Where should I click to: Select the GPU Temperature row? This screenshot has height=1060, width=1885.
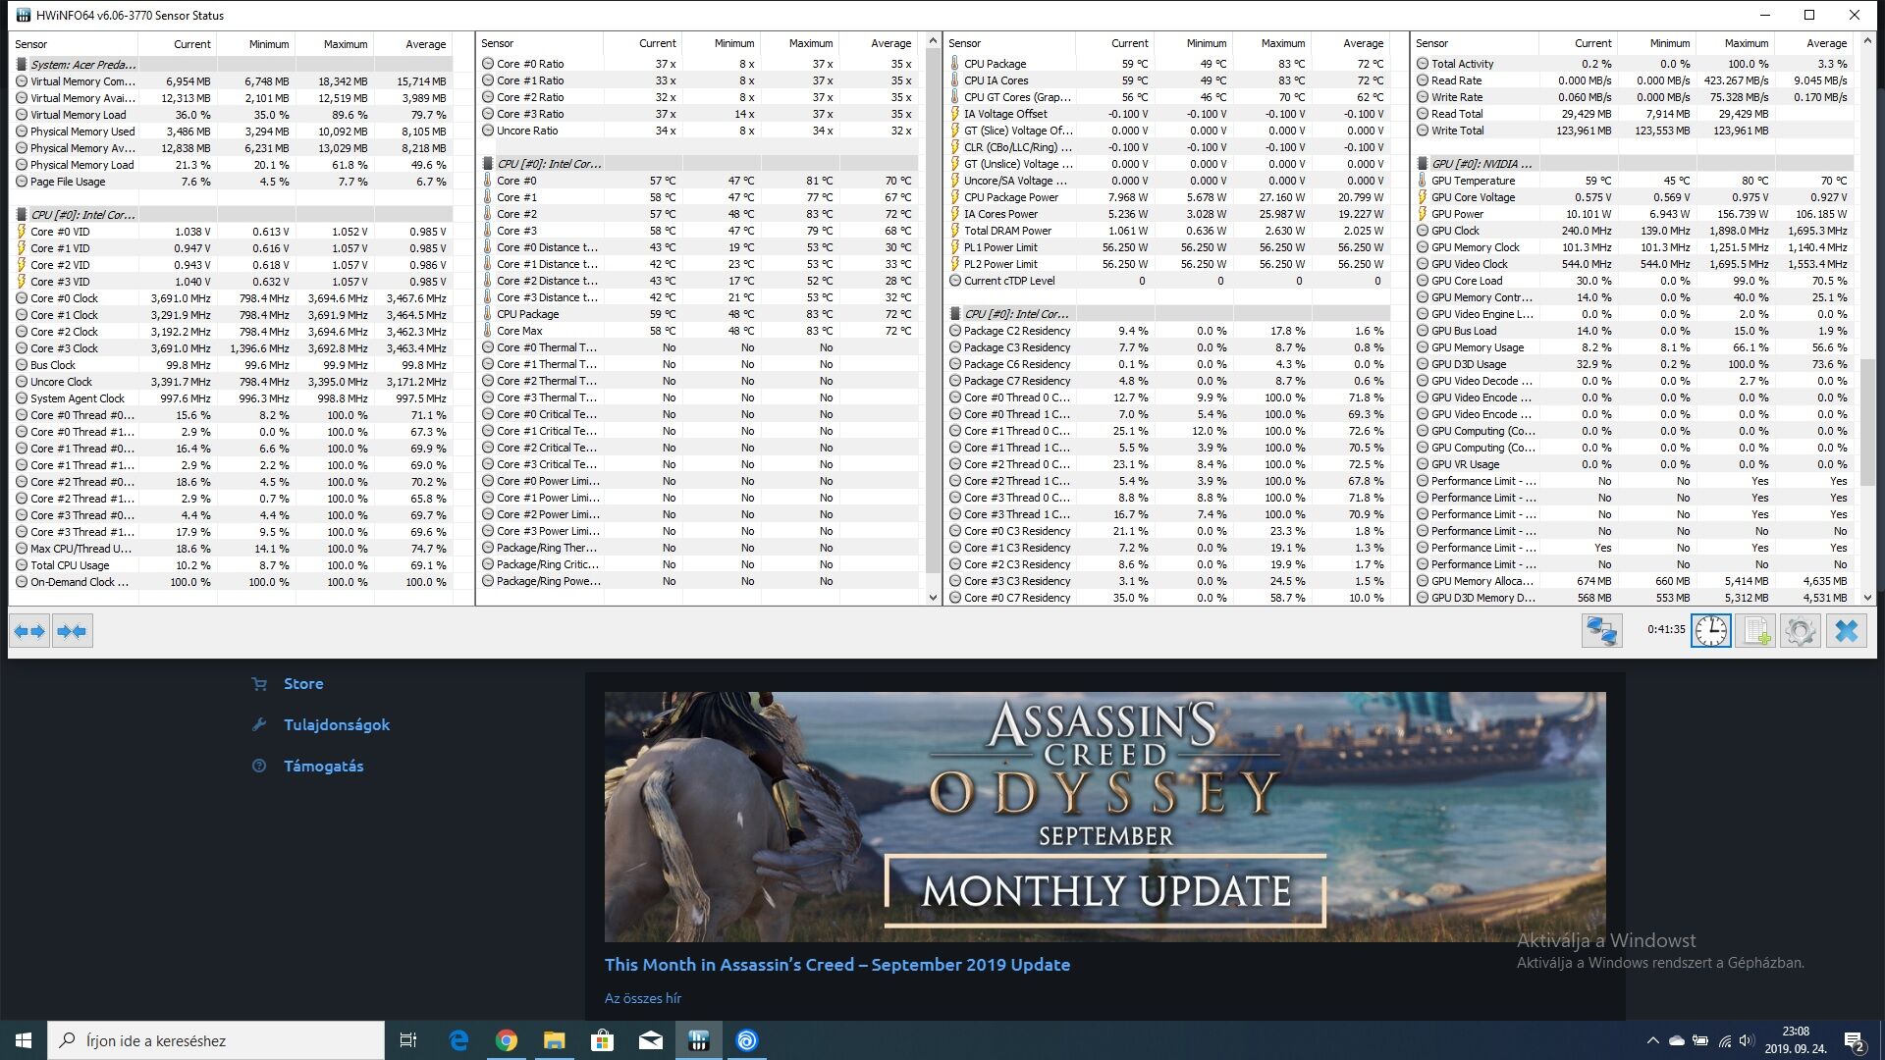[x=1634, y=181]
